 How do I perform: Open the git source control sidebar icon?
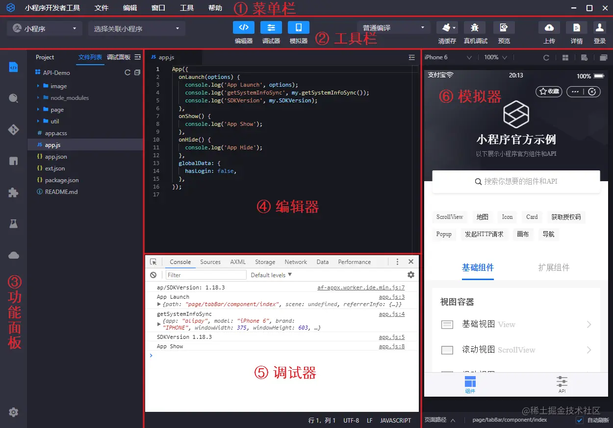14,130
